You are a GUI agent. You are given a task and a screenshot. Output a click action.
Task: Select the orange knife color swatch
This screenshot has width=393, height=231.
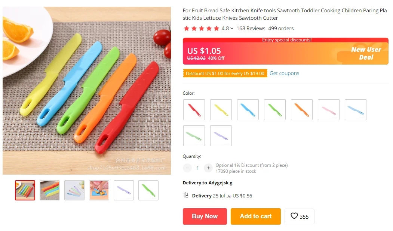click(x=302, y=110)
